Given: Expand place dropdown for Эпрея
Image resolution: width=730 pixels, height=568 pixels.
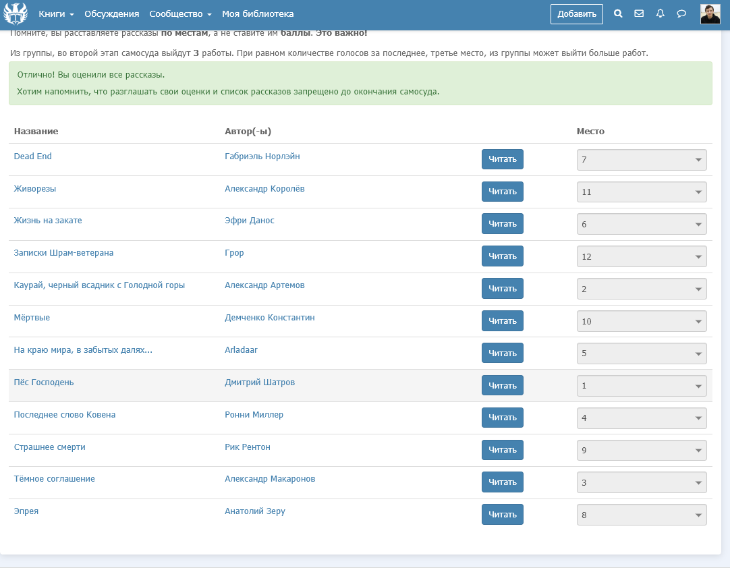Looking at the screenshot, I should click(642, 515).
